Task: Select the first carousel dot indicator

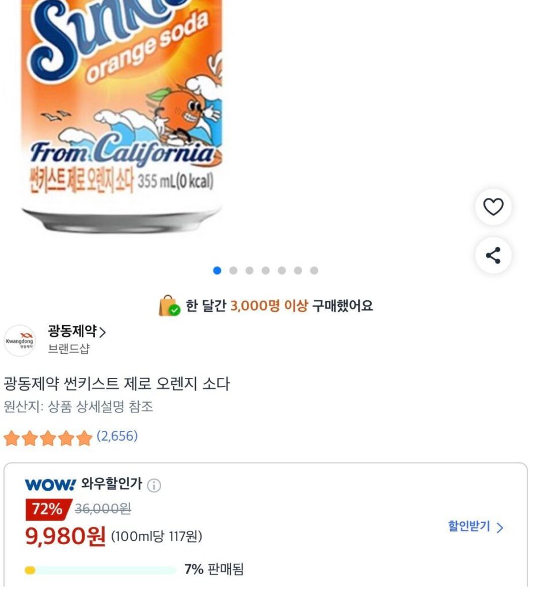Action: 216,269
